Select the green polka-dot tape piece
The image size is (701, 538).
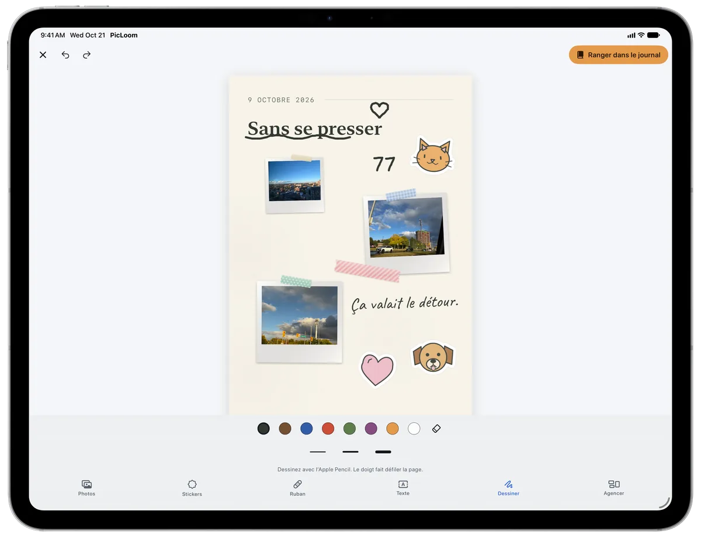pos(296,281)
